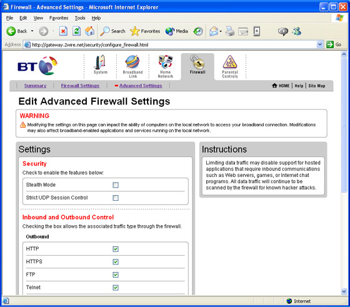The width and height of the screenshot is (350, 307).
Task: Open the Parental Controls section icon
Action: [x=230, y=66]
